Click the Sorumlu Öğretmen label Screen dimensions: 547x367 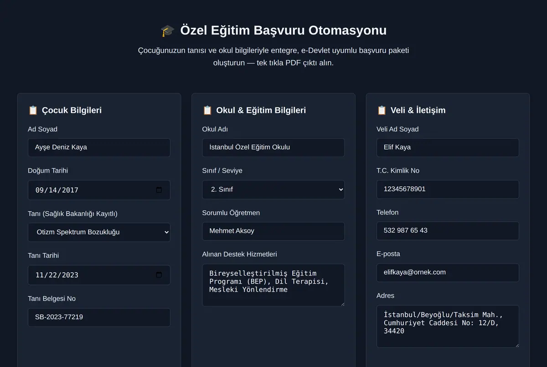231,213
